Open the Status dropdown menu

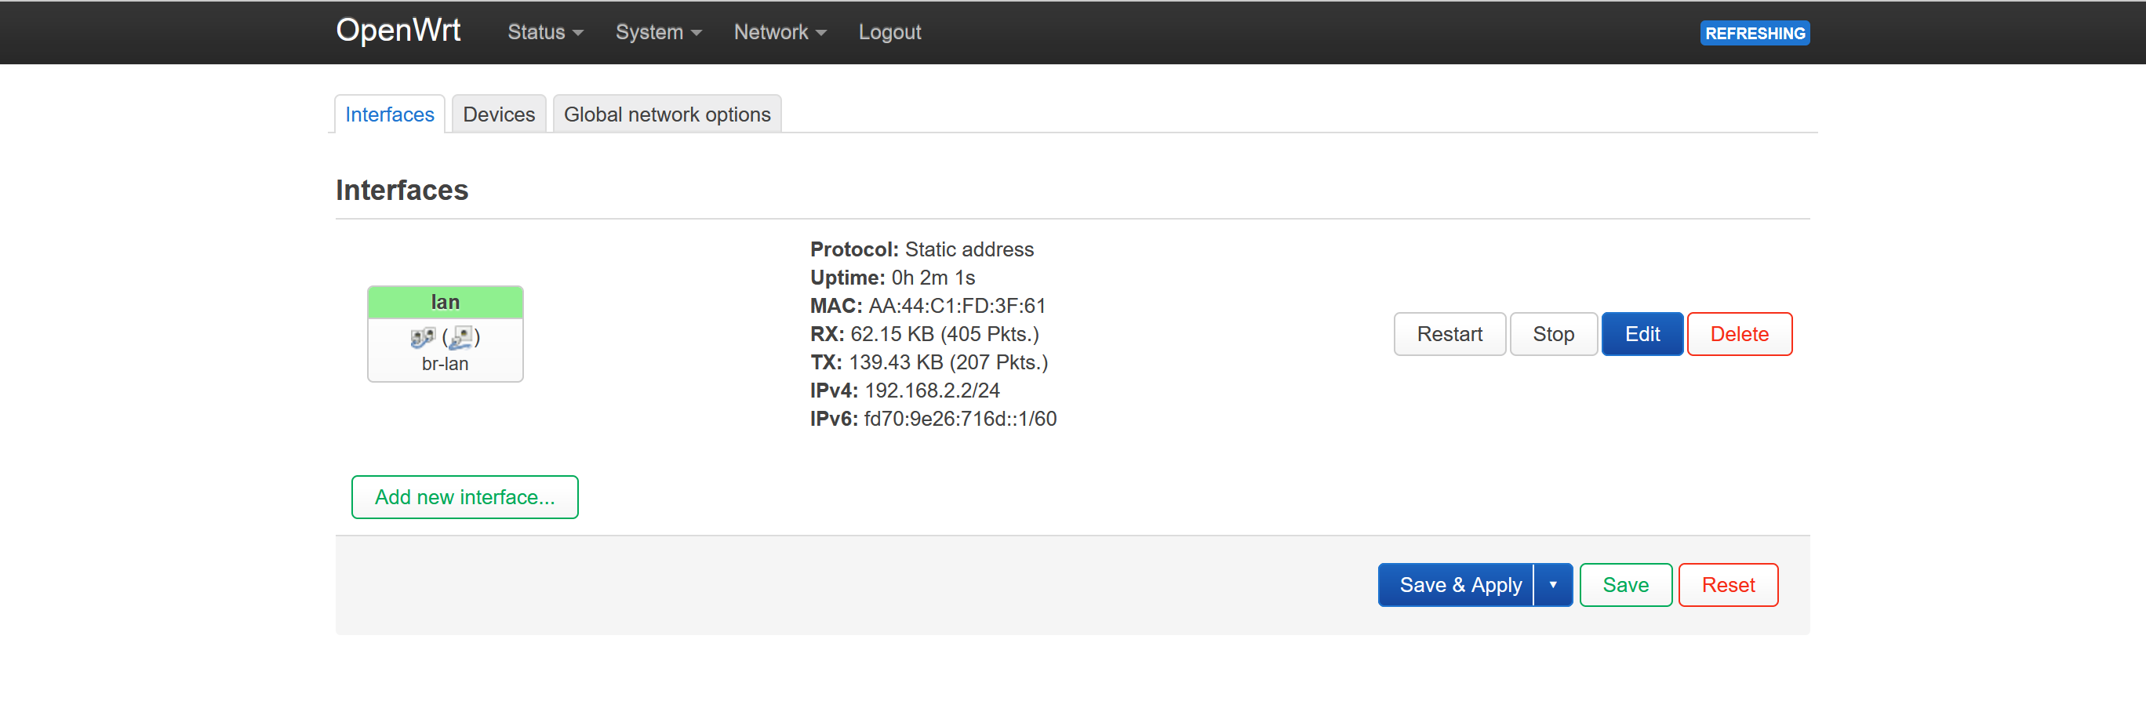pyautogui.click(x=545, y=32)
